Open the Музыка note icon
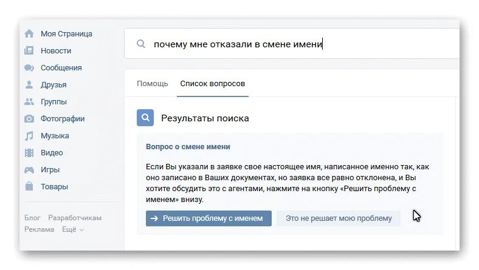 coord(29,136)
